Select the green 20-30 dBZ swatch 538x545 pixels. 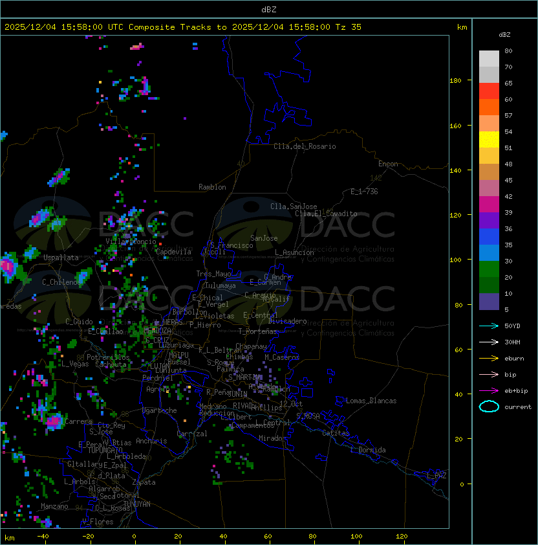click(489, 269)
